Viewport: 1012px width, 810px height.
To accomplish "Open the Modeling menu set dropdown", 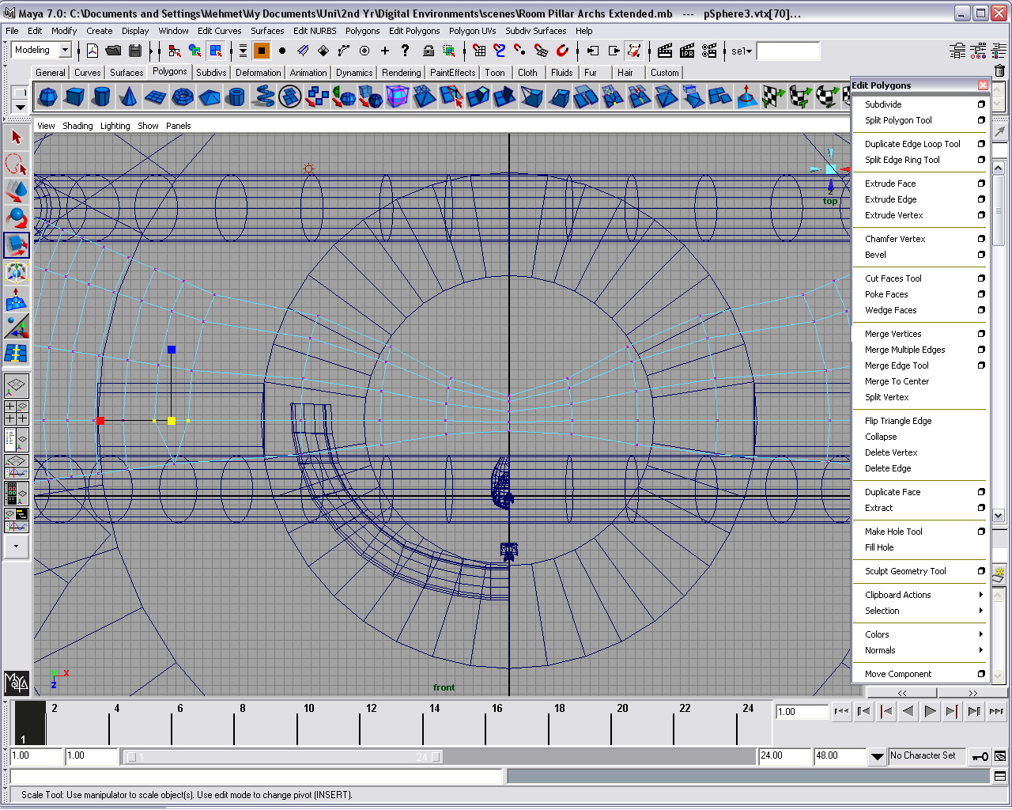I will (65, 51).
